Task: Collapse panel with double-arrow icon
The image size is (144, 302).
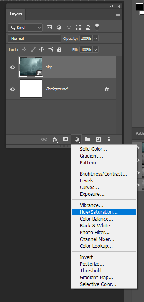Action: (x=112, y=6)
